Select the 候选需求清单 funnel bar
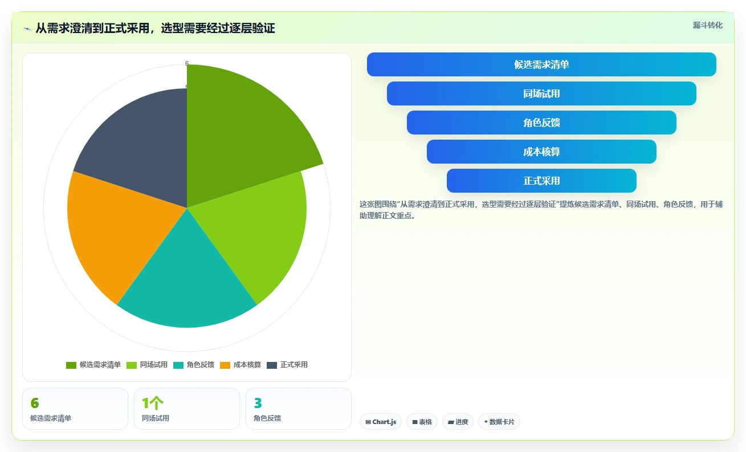Screen dimensions: 746x452 click(x=541, y=64)
